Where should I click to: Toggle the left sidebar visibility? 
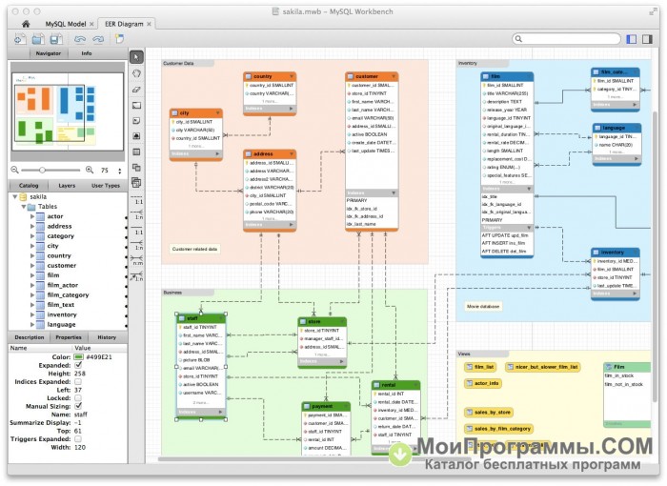(x=632, y=39)
